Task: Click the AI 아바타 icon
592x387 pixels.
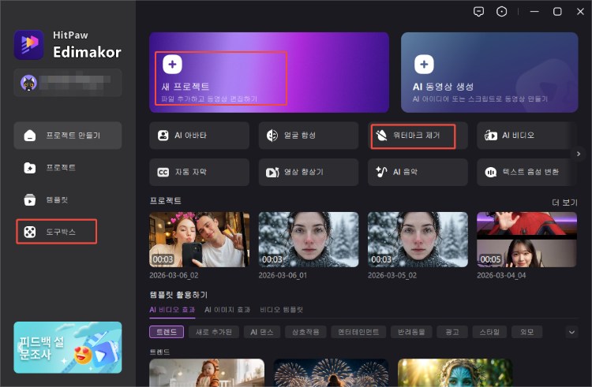Action: pos(163,136)
